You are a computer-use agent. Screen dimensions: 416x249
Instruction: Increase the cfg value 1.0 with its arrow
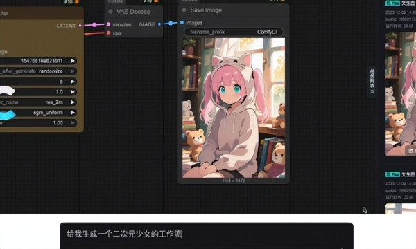point(72,92)
